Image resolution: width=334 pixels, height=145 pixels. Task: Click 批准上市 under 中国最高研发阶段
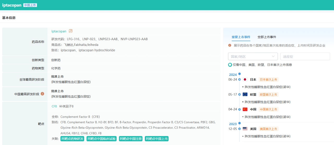tap(57, 91)
